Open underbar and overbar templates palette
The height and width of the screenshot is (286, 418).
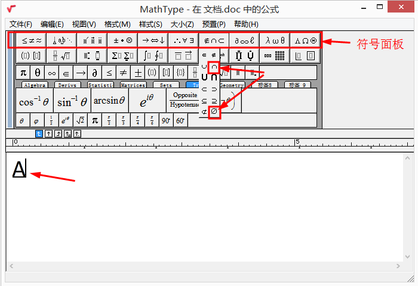pos(183,55)
